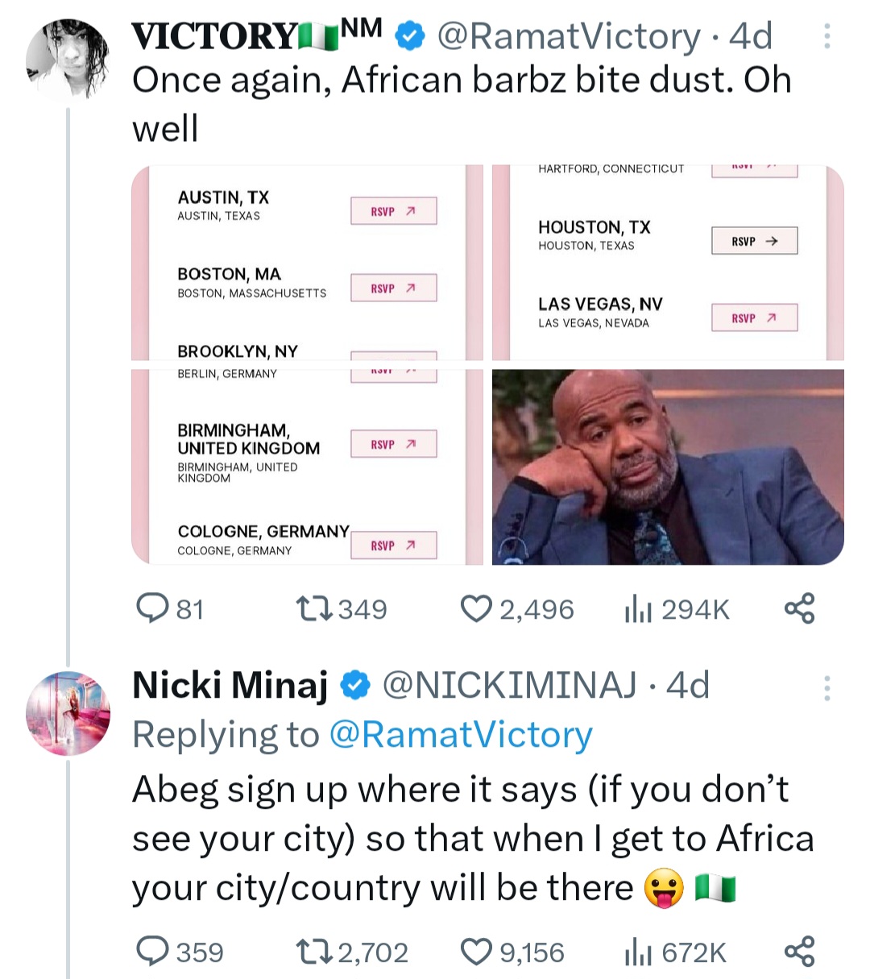Like Nicki Minaj's reply

(475, 952)
